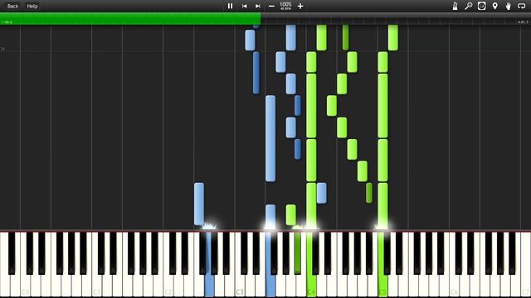Increase playback speed with the plus button
Image resolution: width=531 pixels, height=298 pixels.
click(300, 6)
